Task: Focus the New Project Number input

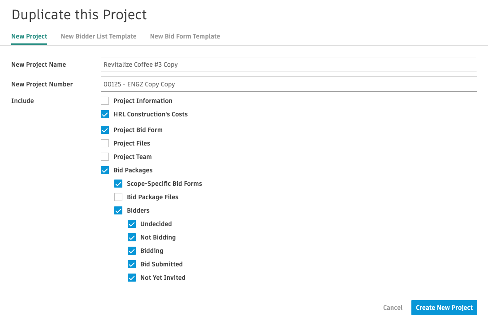Action: (x=289, y=84)
